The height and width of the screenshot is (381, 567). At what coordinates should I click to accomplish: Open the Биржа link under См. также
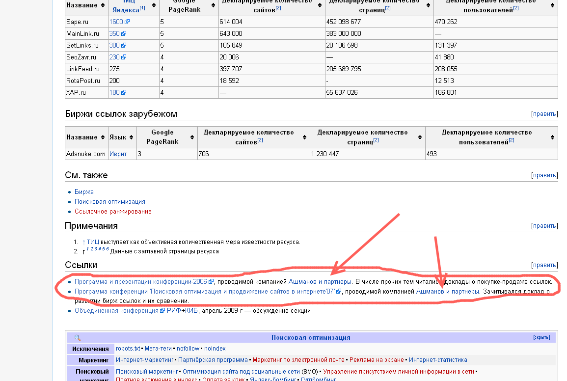[84, 192]
